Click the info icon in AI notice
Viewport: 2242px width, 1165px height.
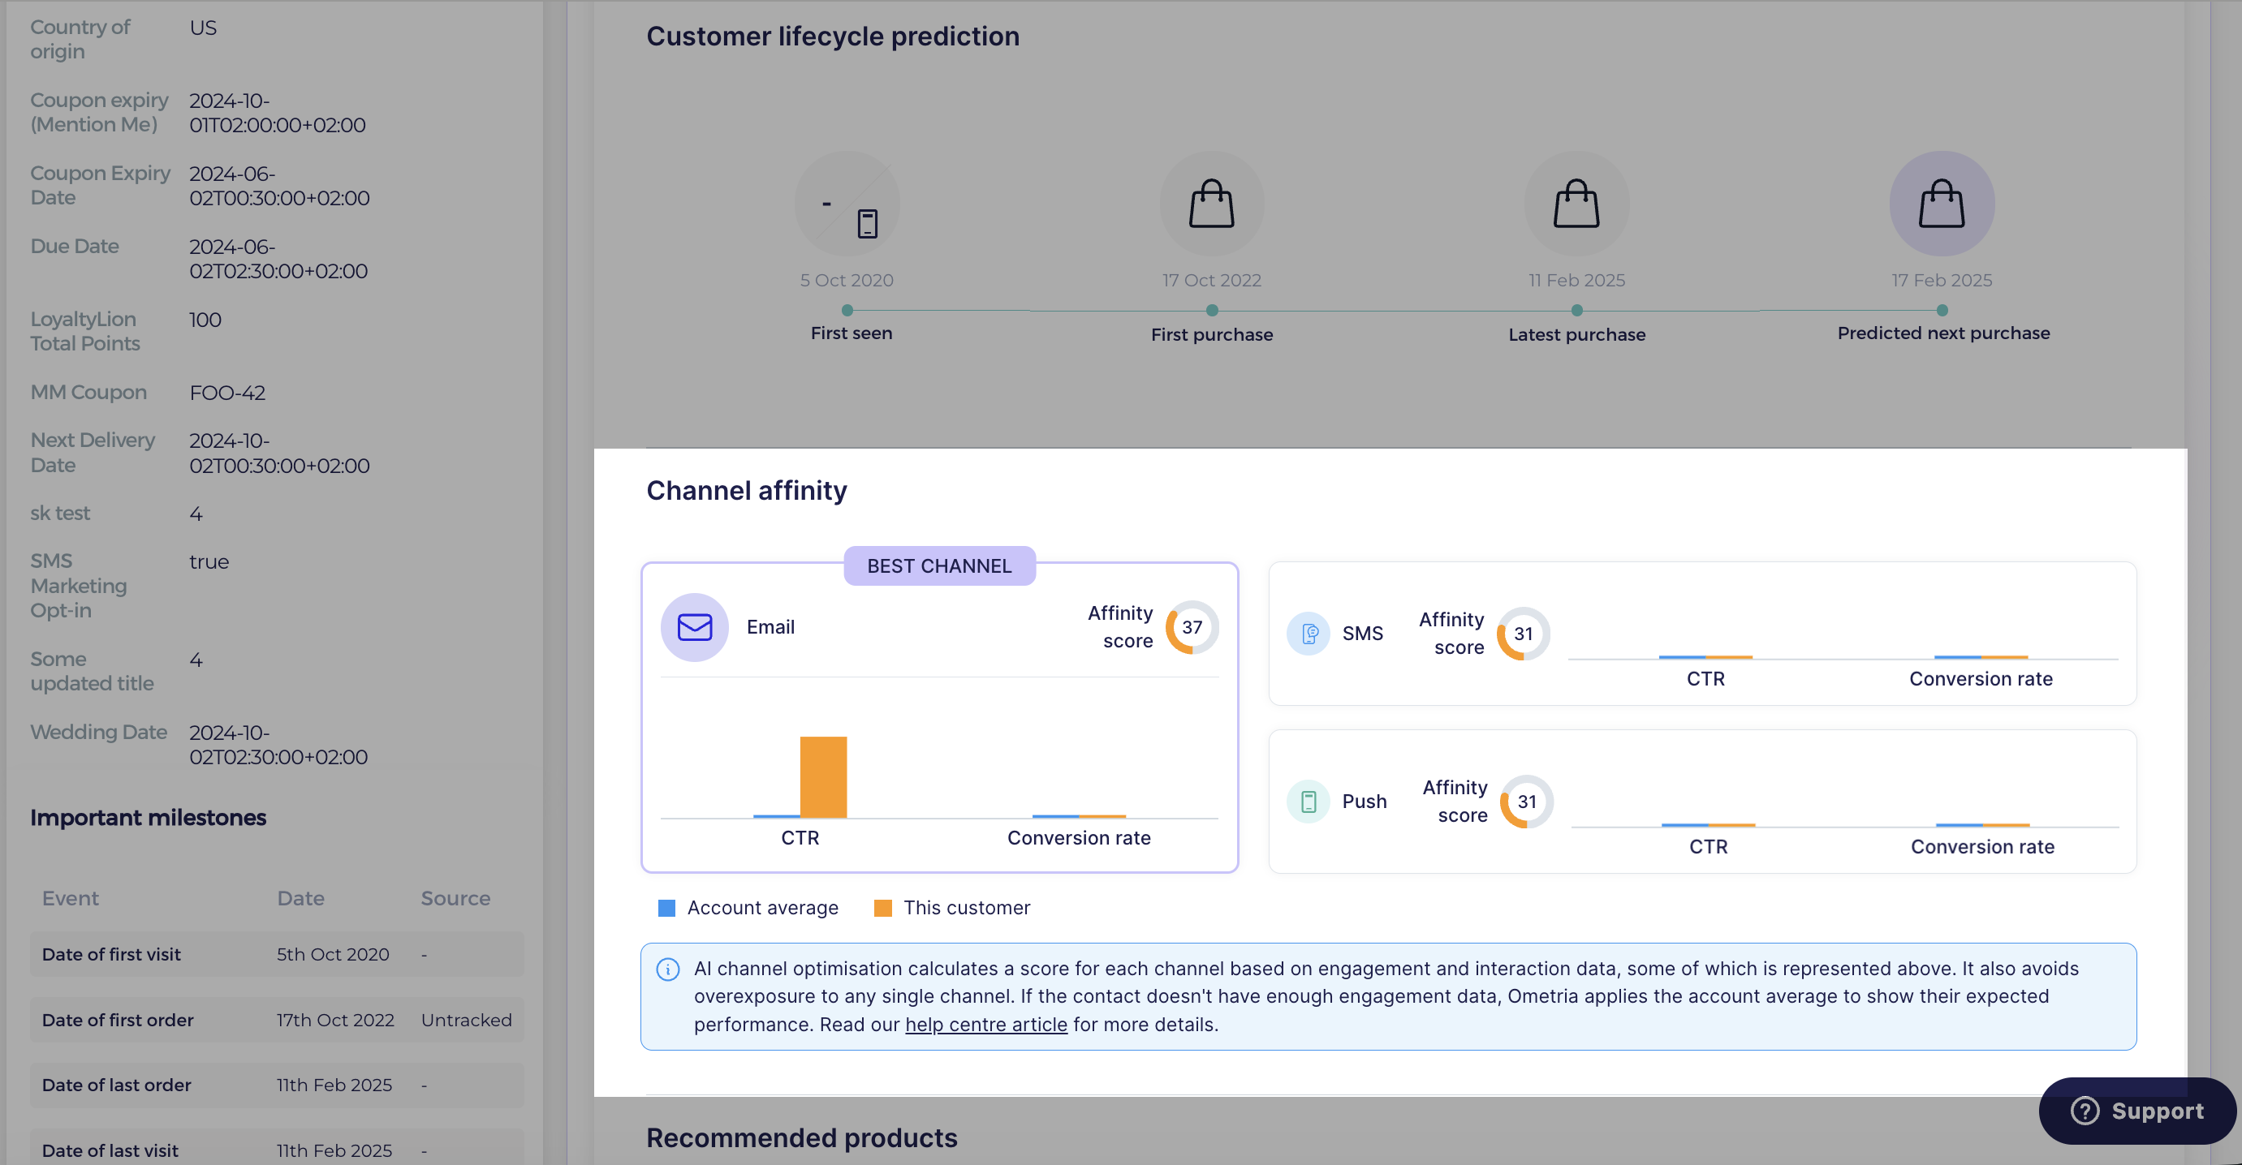coord(667,969)
